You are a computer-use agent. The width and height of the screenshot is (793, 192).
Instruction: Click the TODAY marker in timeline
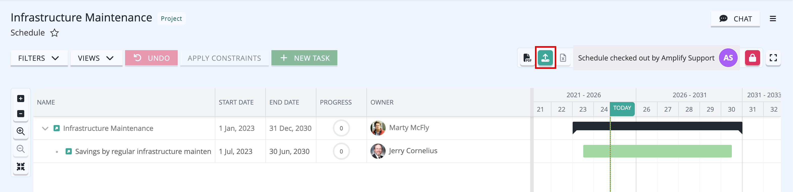tap(622, 108)
